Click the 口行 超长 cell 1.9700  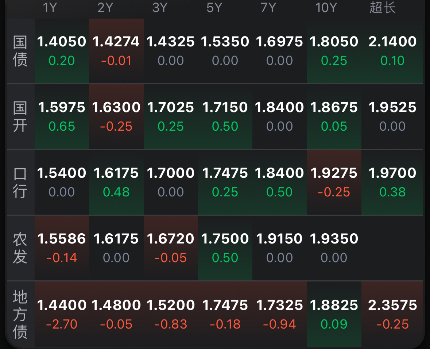click(x=392, y=182)
